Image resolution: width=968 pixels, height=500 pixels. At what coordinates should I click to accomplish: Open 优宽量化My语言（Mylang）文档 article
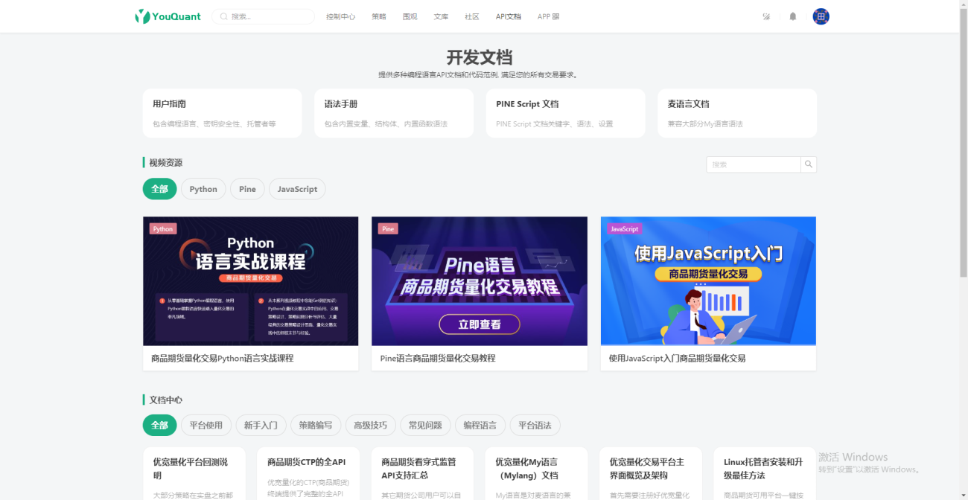(536, 474)
